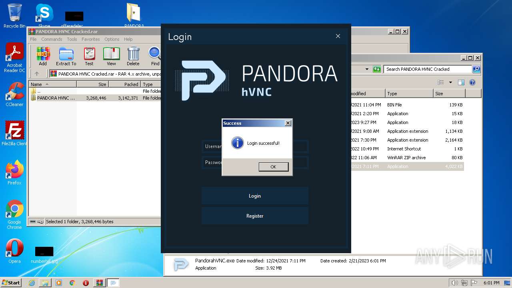Click the Explorer help icon
Viewport: 512px width, 288px height.
[x=472, y=82]
